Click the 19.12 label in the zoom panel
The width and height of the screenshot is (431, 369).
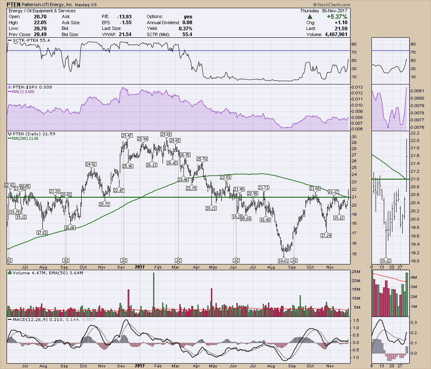(386, 261)
